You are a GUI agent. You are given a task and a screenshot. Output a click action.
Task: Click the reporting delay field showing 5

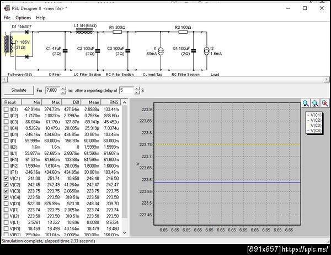pyautogui.click(x=127, y=90)
